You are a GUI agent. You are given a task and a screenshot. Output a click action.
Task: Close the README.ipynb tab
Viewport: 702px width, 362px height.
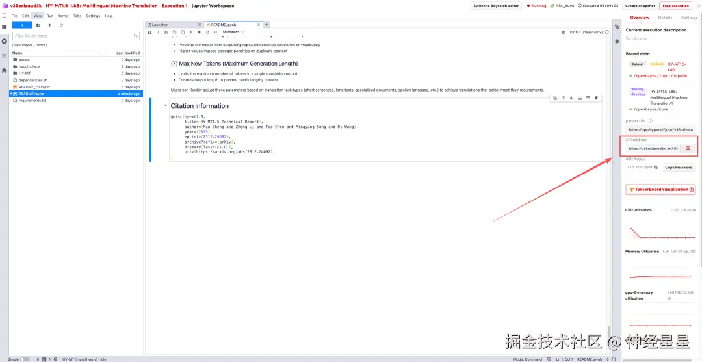click(x=257, y=25)
